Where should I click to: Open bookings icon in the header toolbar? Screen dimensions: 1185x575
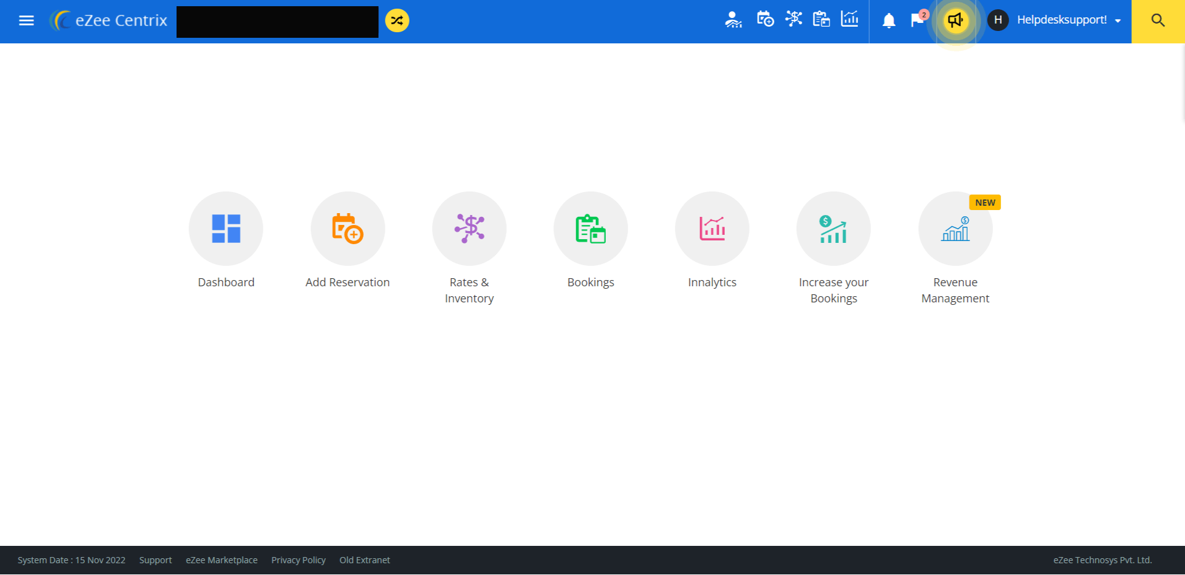[821, 19]
